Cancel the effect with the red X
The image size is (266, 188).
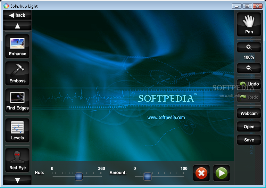pyautogui.click(x=201, y=173)
